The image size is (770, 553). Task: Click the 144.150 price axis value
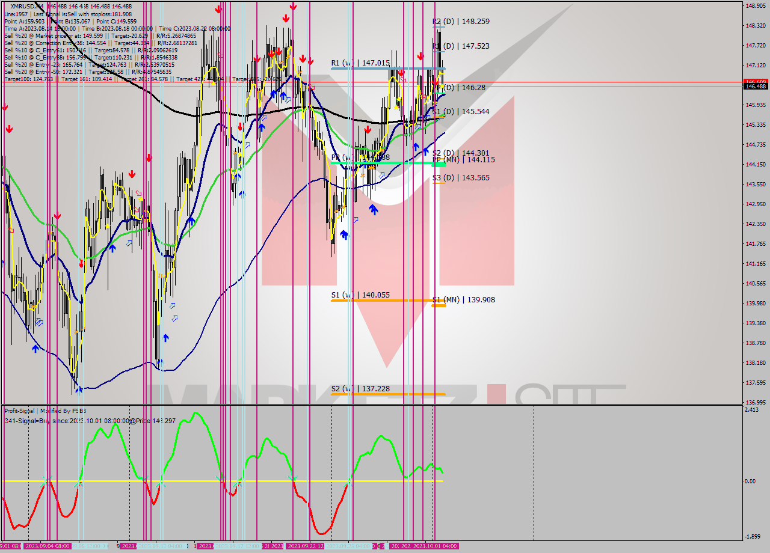[x=756, y=164]
